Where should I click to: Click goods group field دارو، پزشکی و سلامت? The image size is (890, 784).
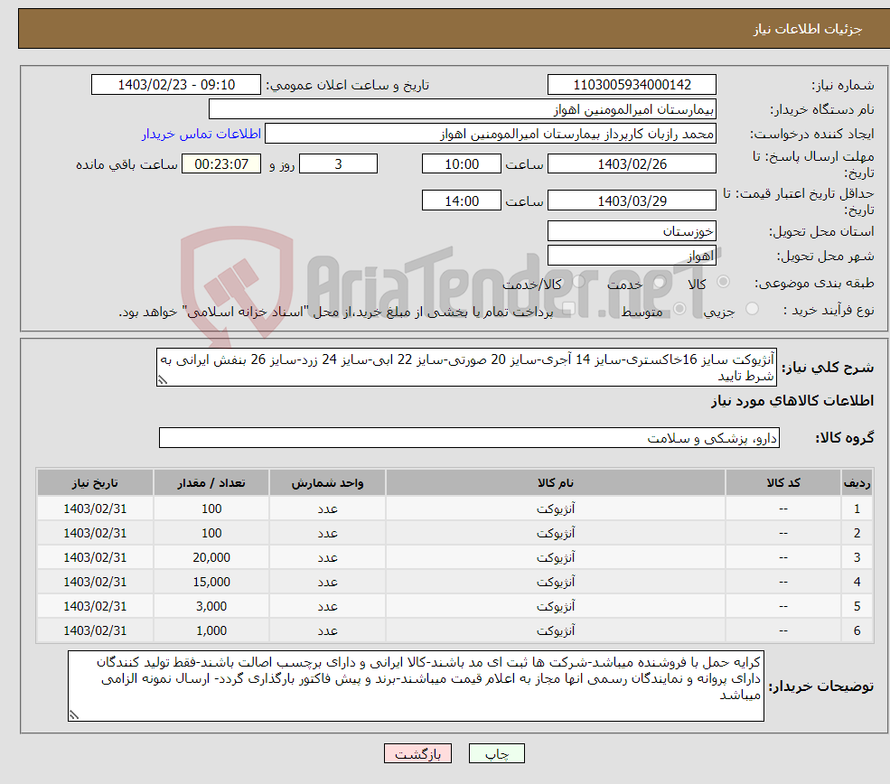(x=470, y=438)
